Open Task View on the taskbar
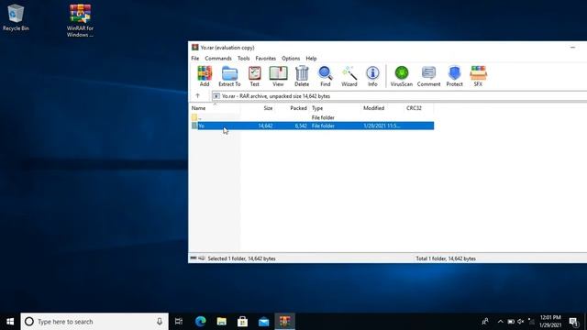This screenshot has width=587, height=330. click(x=179, y=322)
